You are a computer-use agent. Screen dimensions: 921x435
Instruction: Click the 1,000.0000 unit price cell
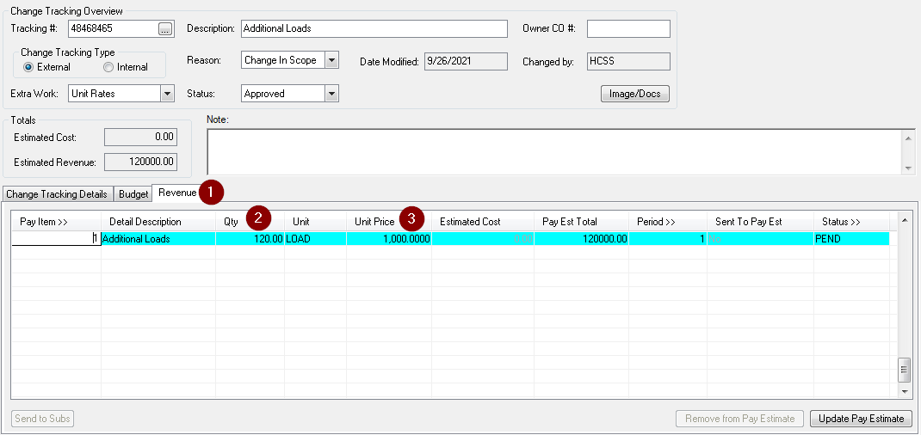[389, 239]
